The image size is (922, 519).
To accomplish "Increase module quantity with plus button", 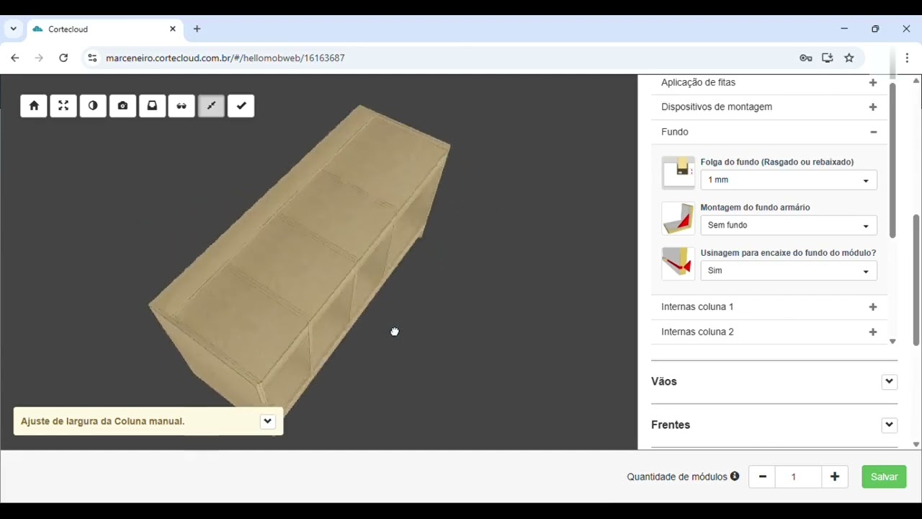I will tap(835, 477).
